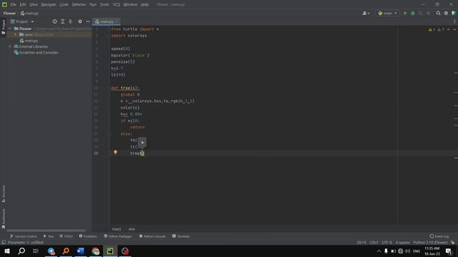458x257 pixels.
Task: Open the VCS menu
Action: pyautogui.click(x=116, y=5)
